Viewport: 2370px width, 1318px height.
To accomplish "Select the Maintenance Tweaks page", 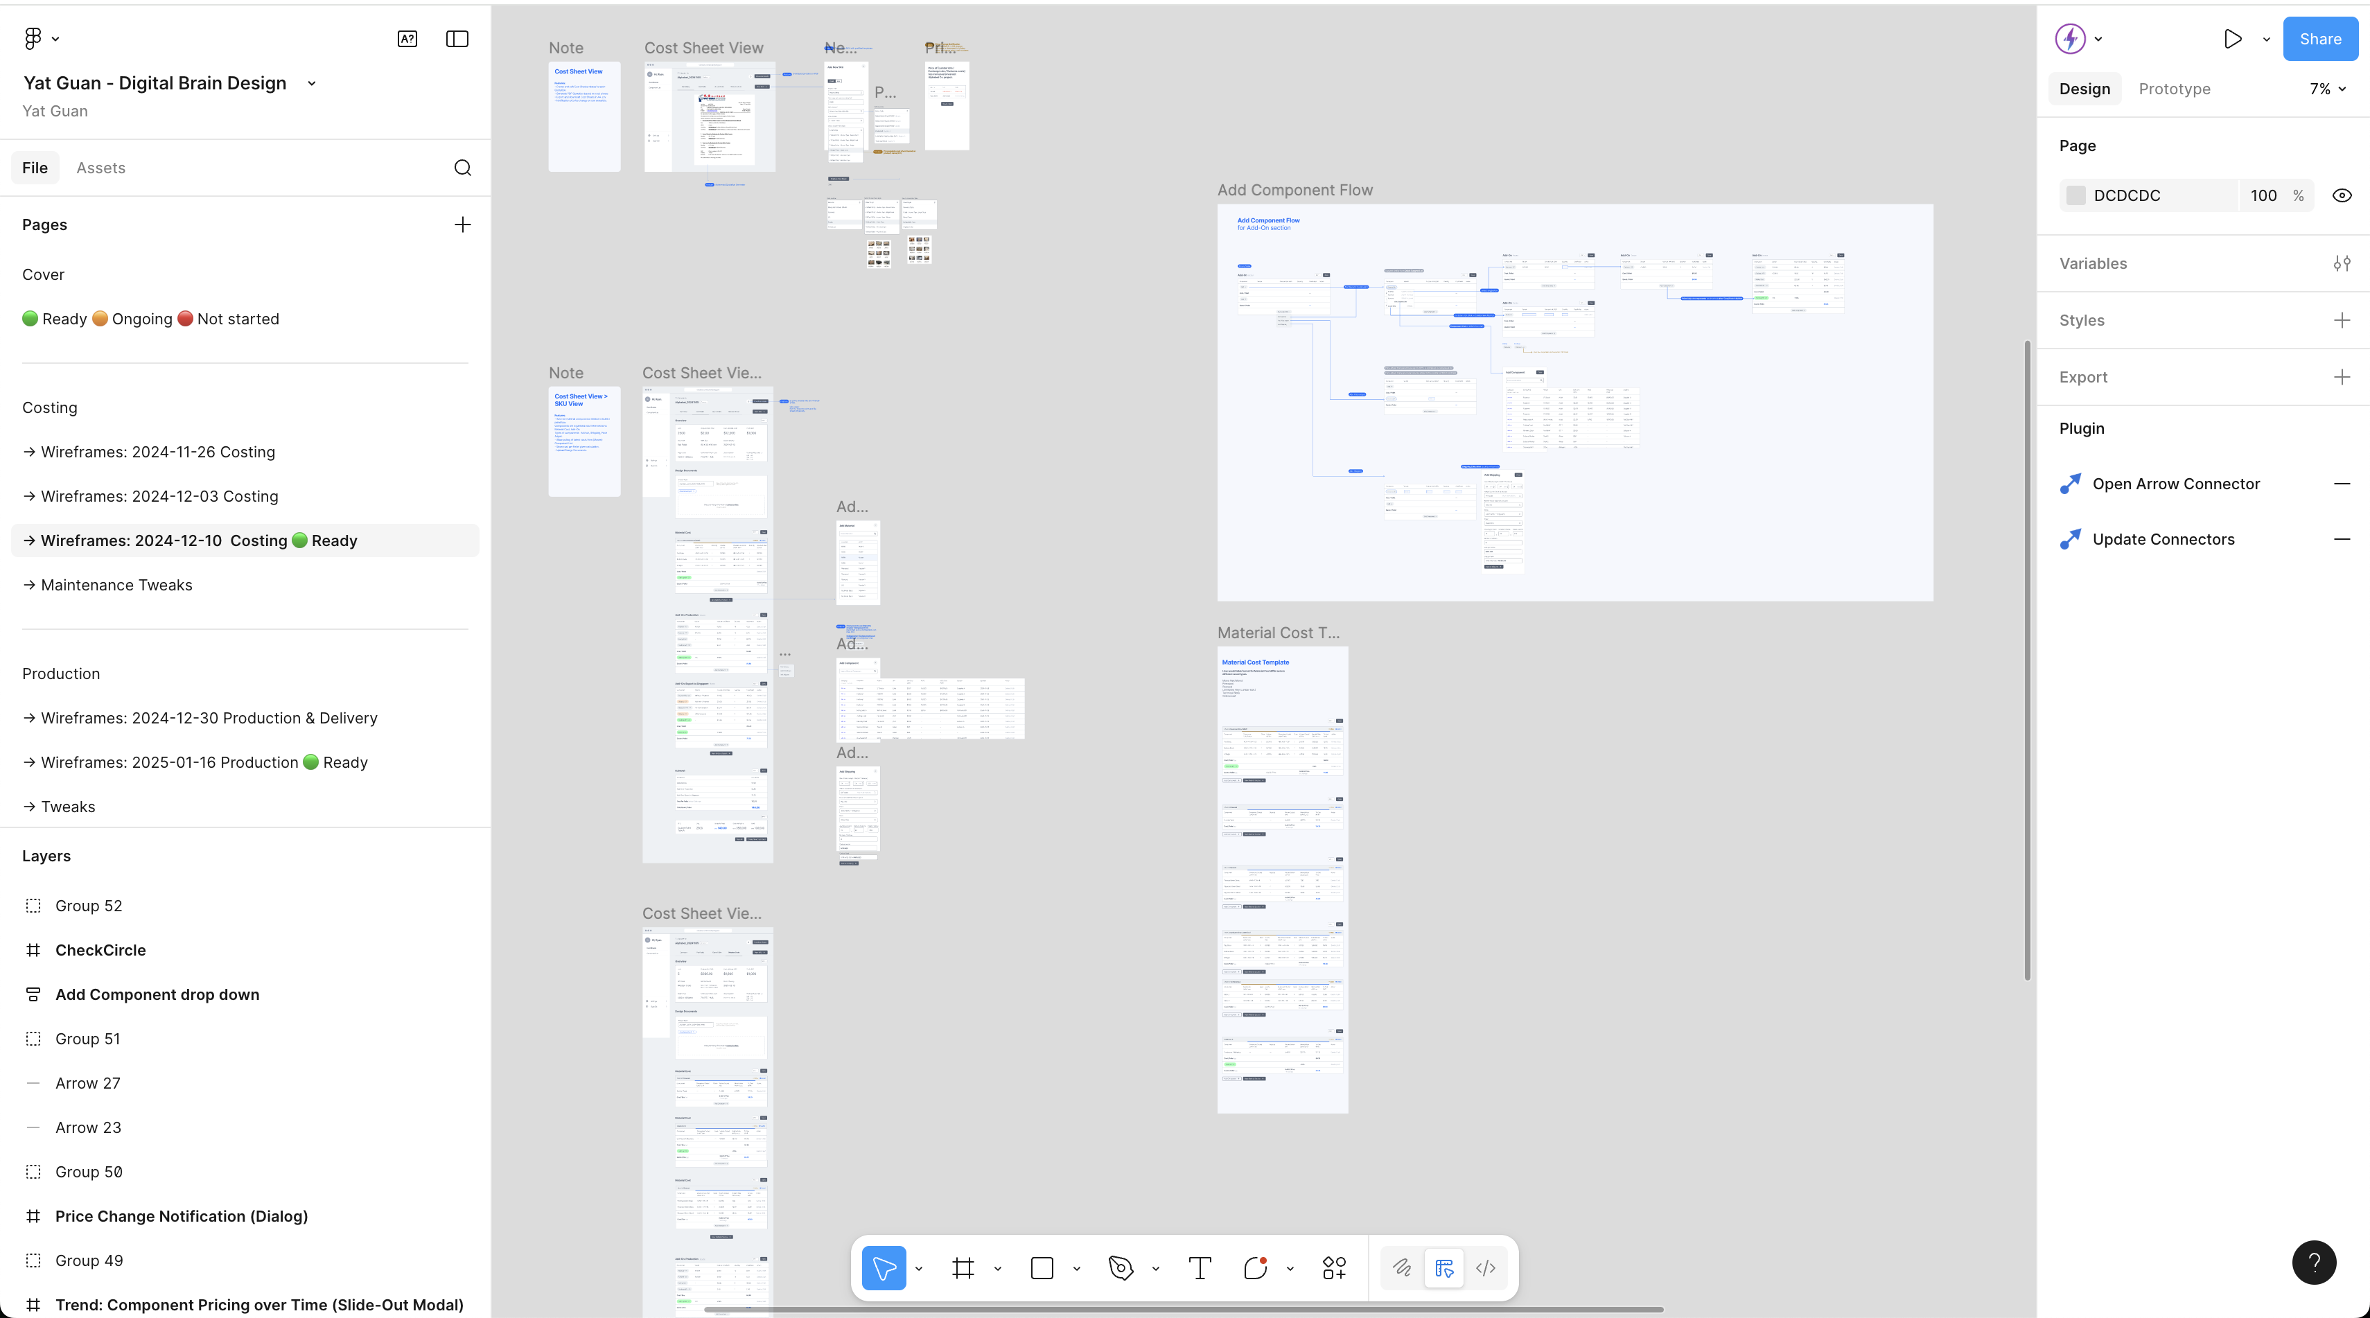I will [116, 584].
